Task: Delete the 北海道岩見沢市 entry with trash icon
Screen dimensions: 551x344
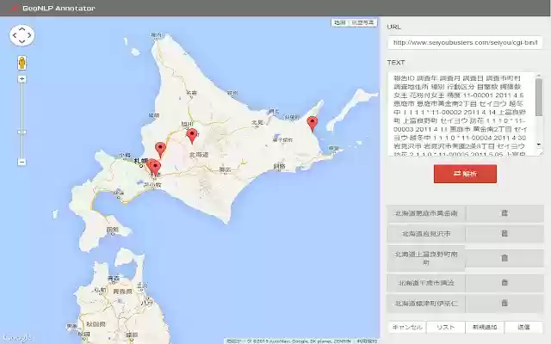Action: click(x=505, y=233)
